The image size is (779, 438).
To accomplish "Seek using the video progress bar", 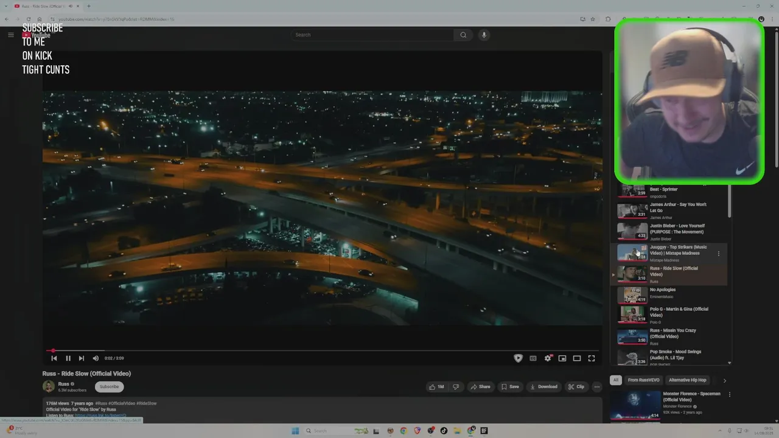I will click(x=323, y=350).
